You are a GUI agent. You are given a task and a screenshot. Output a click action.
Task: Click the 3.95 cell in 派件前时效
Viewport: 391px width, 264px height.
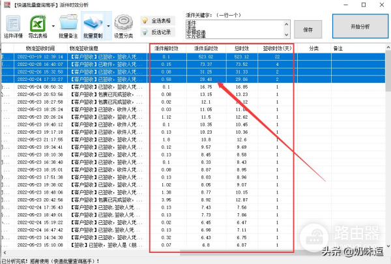pyautogui.click(x=166, y=200)
